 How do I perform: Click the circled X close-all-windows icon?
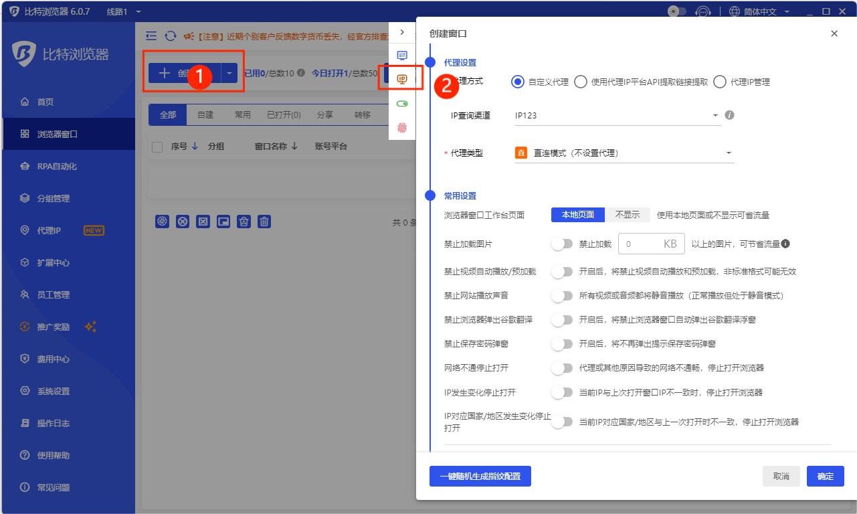point(182,221)
